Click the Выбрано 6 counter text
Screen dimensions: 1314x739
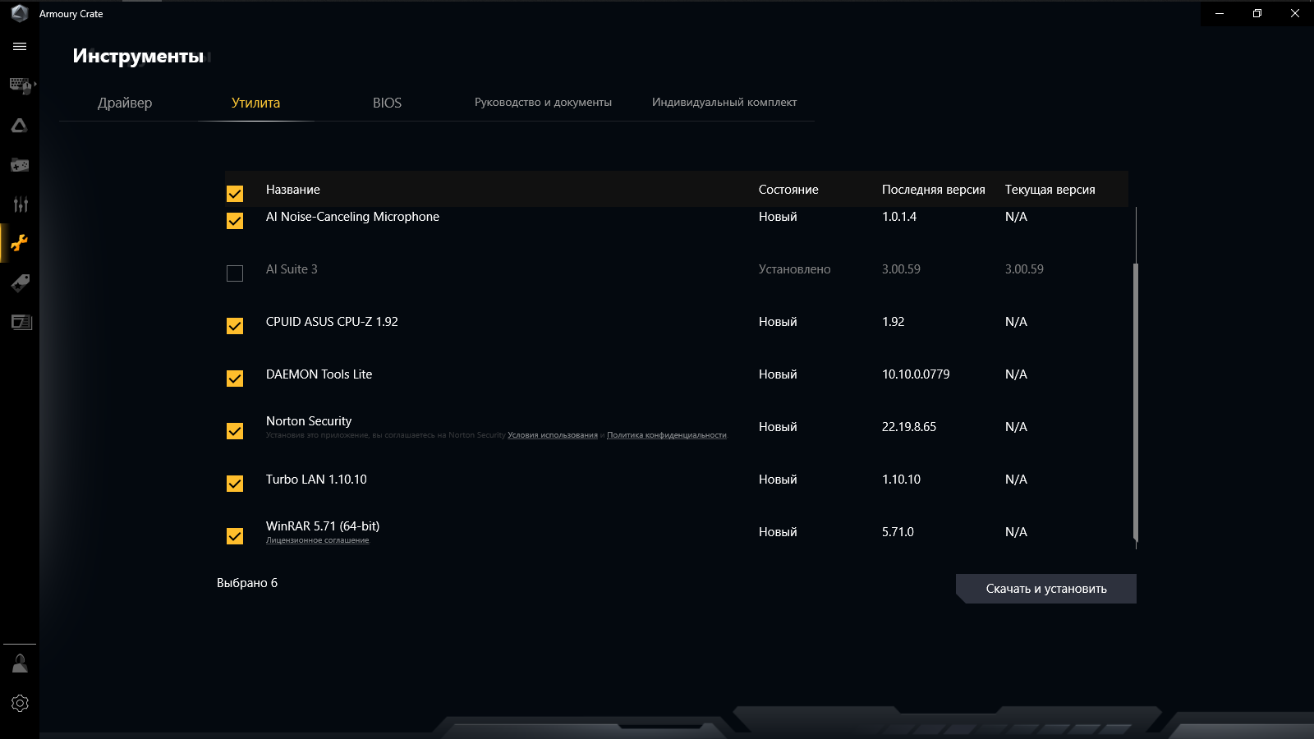point(247,583)
